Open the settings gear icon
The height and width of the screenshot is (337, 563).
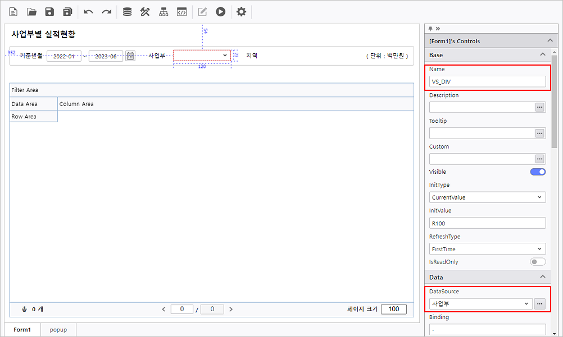[241, 12]
